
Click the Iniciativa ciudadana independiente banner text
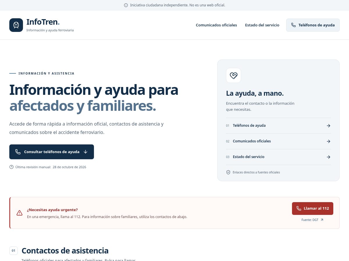177,5
